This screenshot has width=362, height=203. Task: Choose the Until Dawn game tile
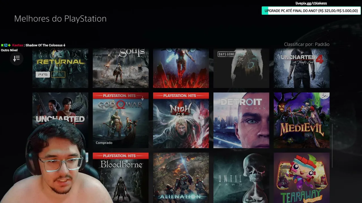241,178
